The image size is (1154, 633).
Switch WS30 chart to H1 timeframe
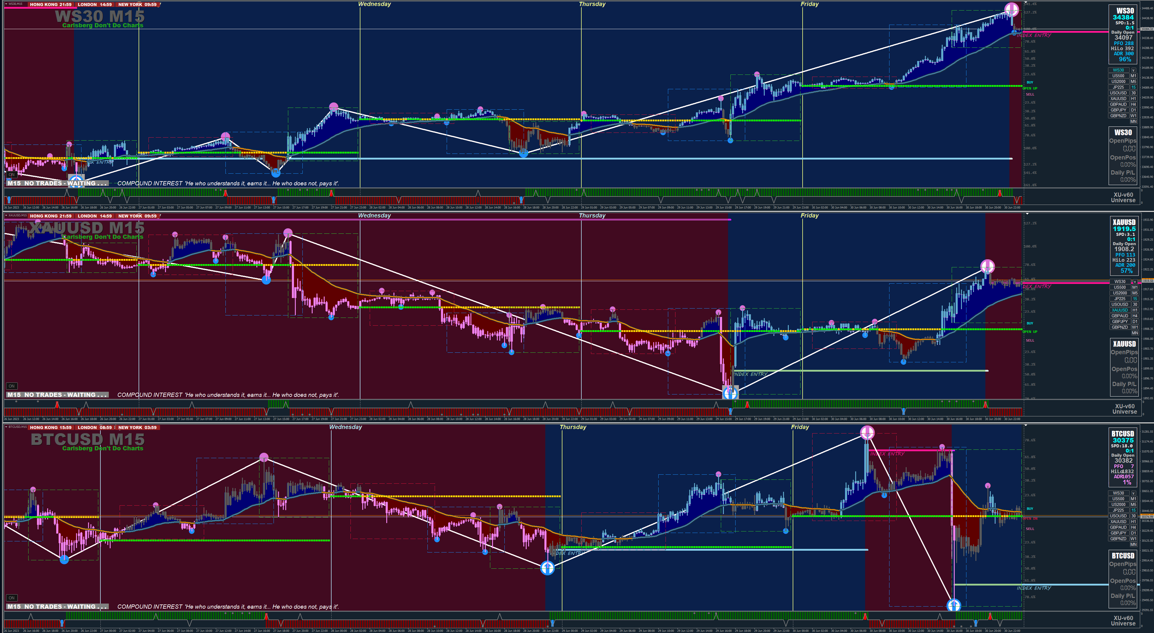pyautogui.click(x=1133, y=99)
